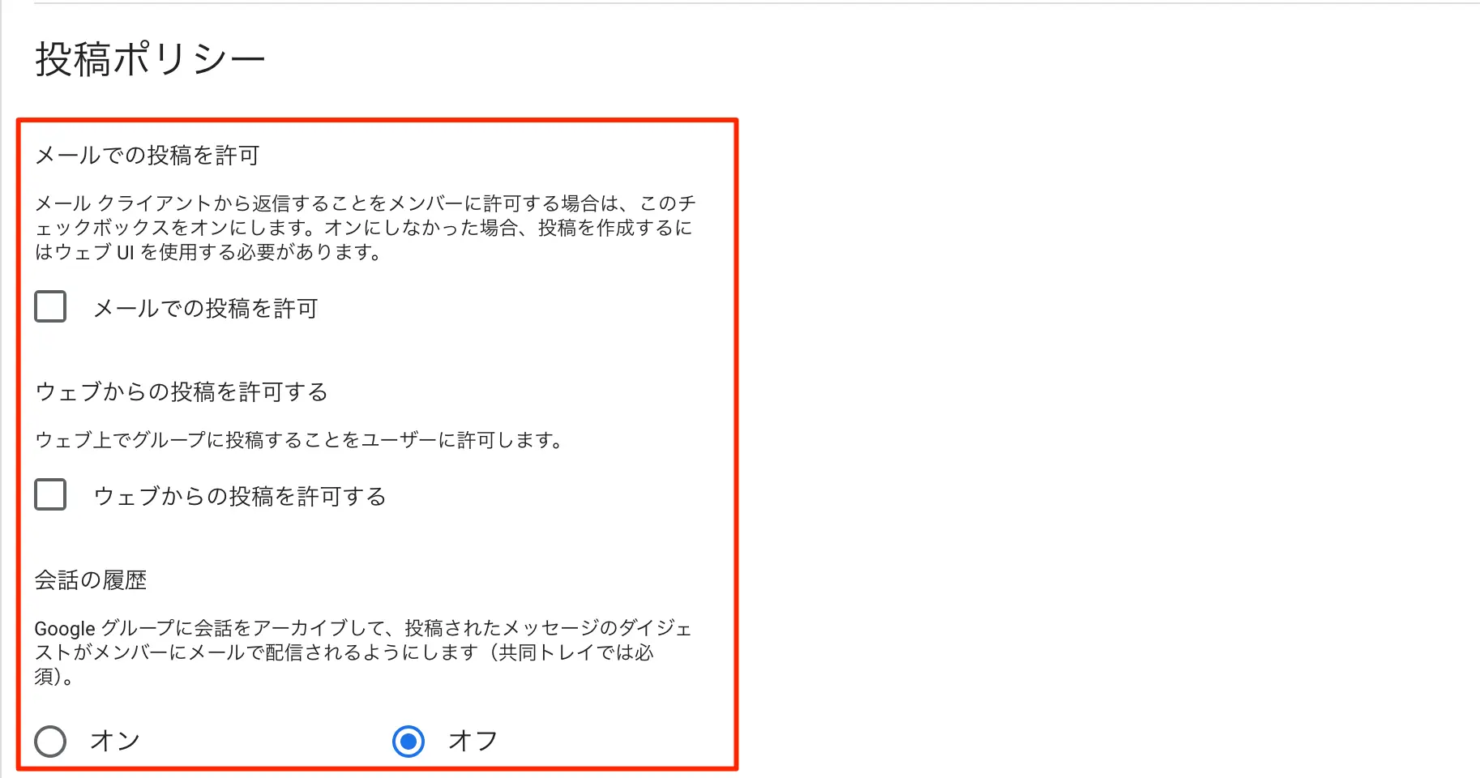The width and height of the screenshot is (1480, 778).
Task: Click the word Google in the 会話の履歴 description
Action: [x=65, y=629]
